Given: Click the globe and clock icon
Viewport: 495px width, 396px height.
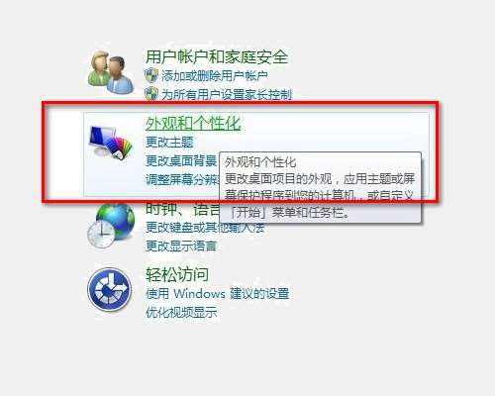Looking at the screenshot, I should pyautogui.click(x=111, y=226).
